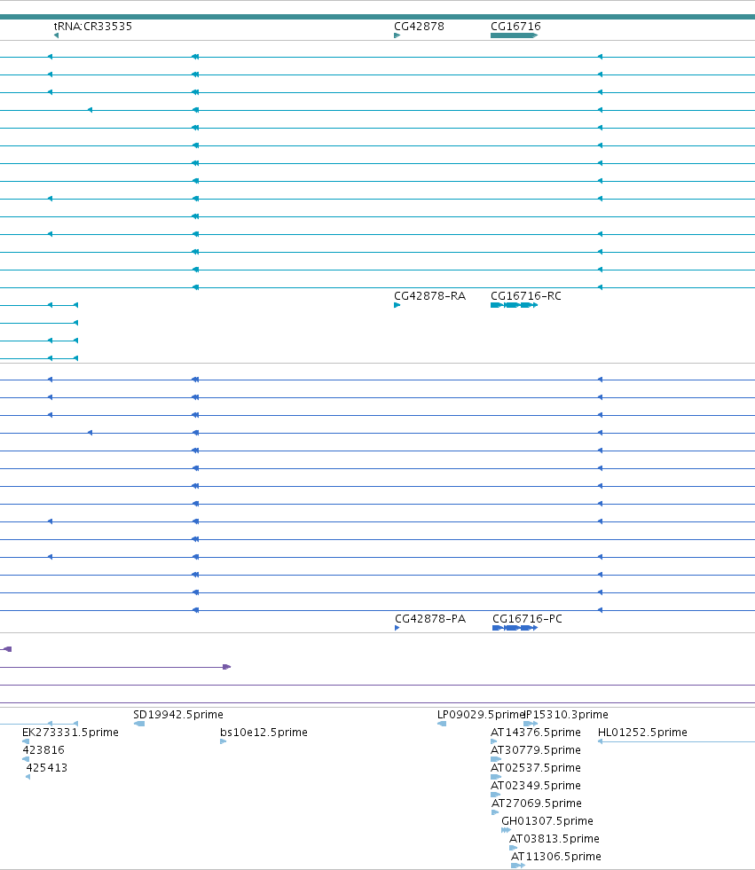Click the glyph beneath GH01307.5prime label

(506, 830)
